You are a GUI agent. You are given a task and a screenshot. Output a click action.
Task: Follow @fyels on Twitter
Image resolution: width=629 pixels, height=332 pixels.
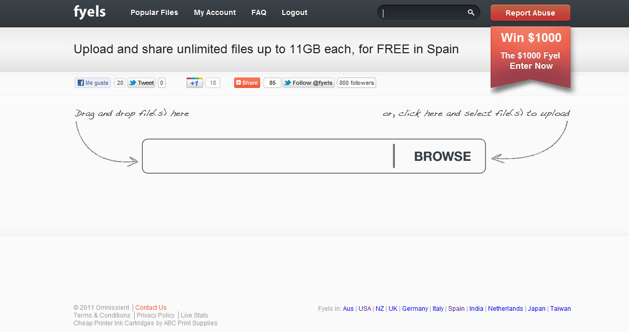(308, 83)
